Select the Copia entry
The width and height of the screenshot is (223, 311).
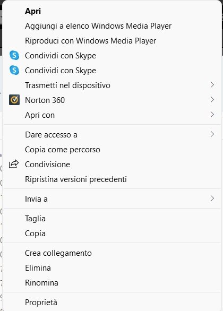[x=35, y=234]
